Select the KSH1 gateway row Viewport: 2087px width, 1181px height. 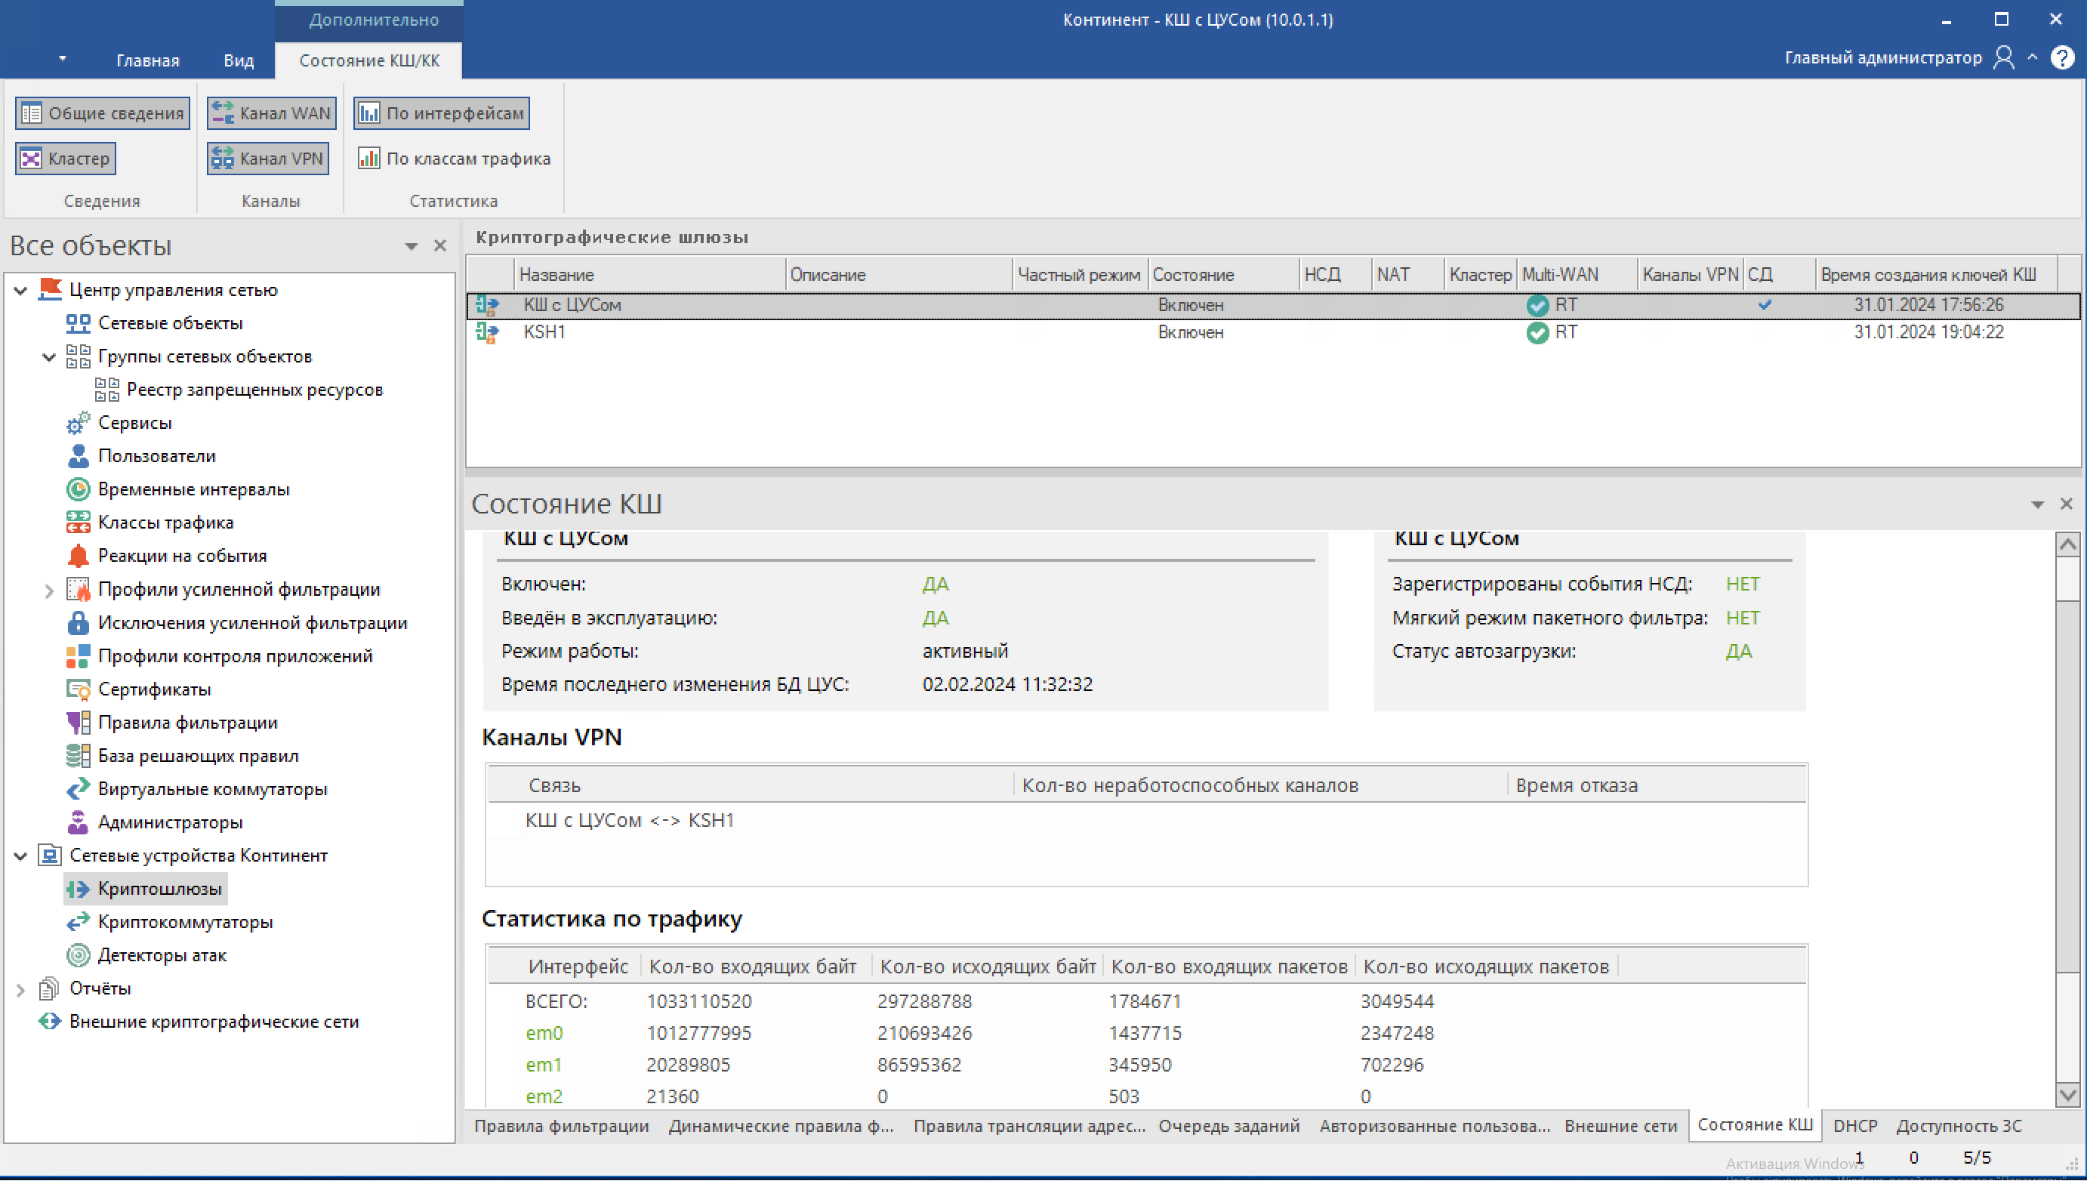[x=544, y=331]
